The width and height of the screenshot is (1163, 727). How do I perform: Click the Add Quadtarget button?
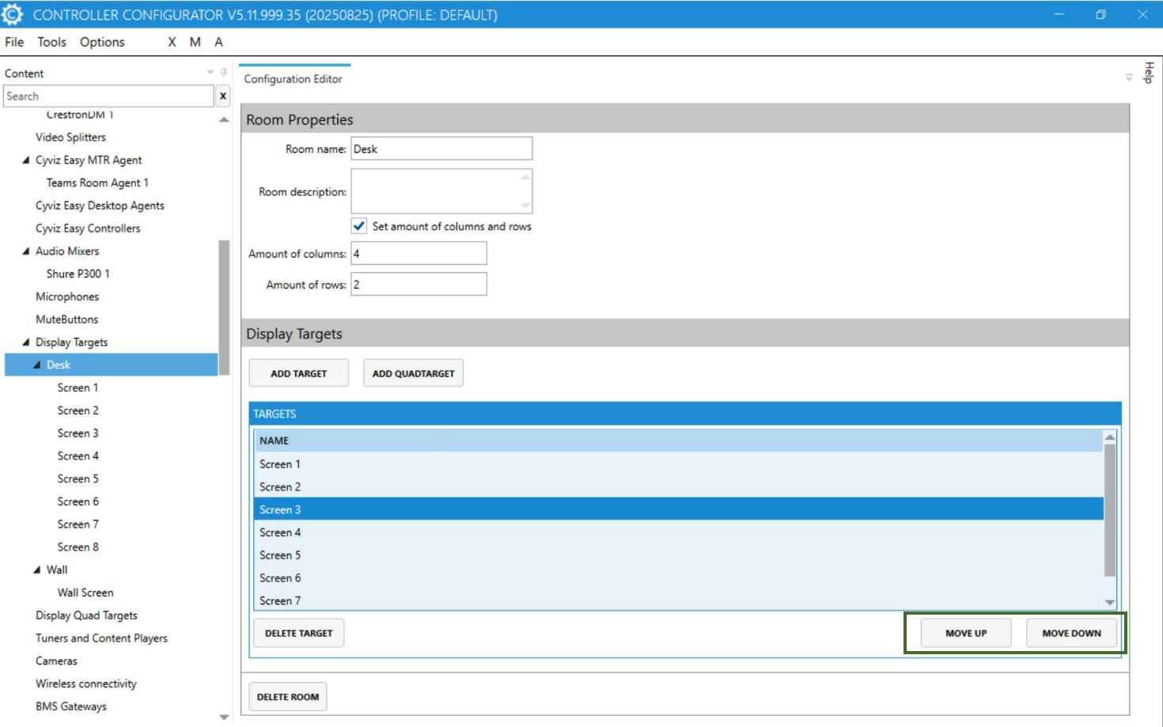[413, 373]
